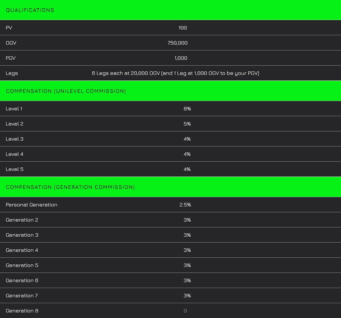
Task: Select the Generation 7 row label
Action: (x=22, y=296)
